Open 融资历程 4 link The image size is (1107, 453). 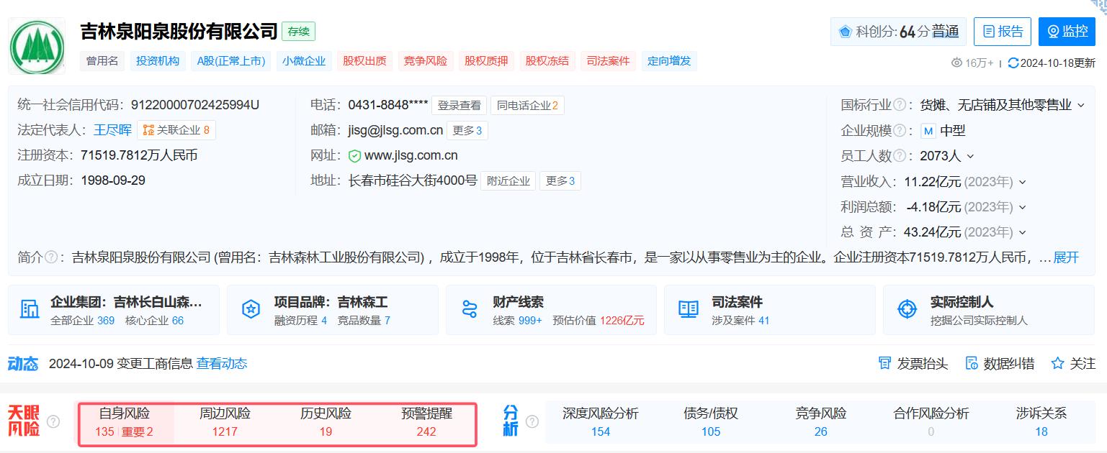300,321
